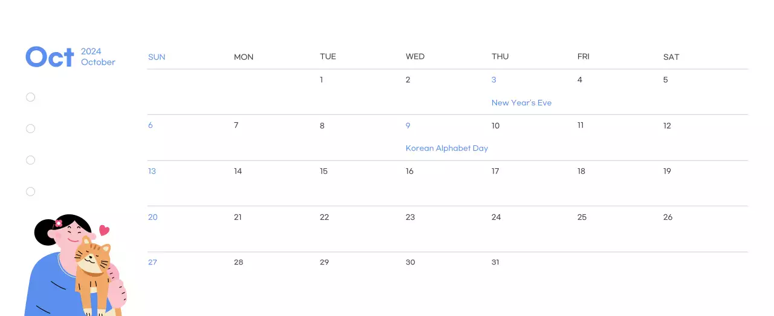Click the large blue Oct logo
Viewport: 774px width, 316px height.
(x=50, y=57)
